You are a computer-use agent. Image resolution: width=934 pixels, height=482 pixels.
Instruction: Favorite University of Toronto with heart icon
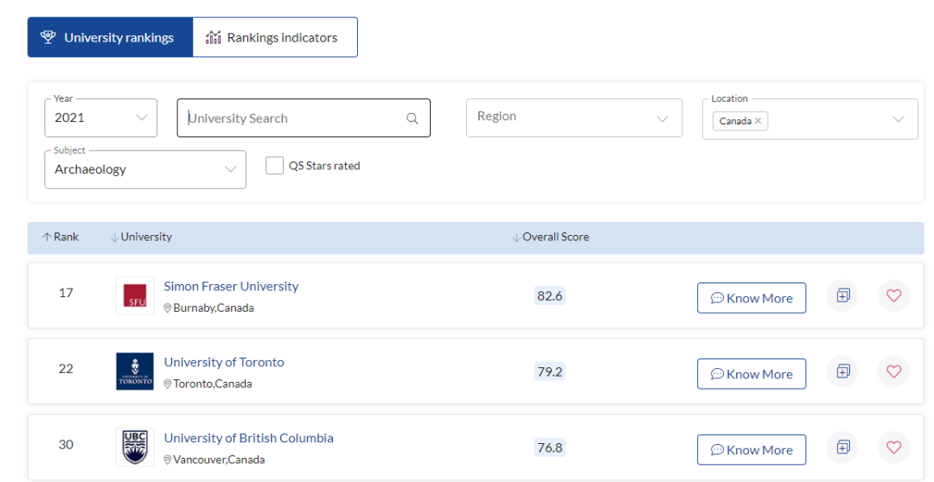(894, 371)
